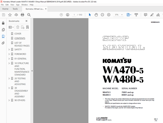Viewport: 163px width, 123px height.
Task: Expand the SAFETY bookmark
Action: tap(9, 50)
